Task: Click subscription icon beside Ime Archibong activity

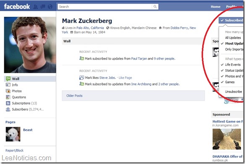Action: pos(81,84)
